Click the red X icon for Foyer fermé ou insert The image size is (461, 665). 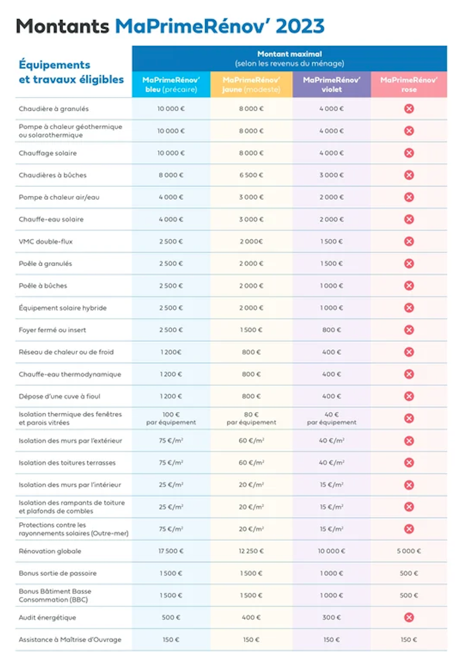click(x=409, y=330)
